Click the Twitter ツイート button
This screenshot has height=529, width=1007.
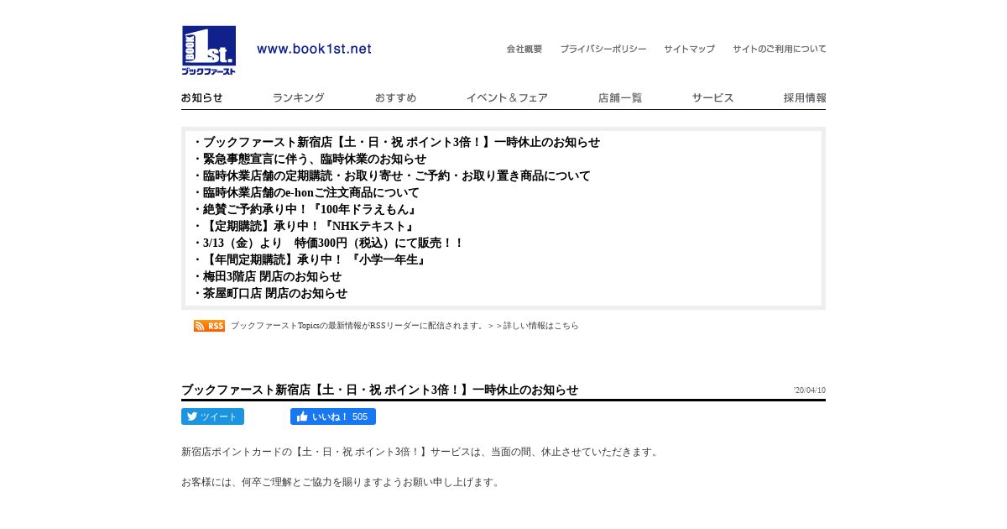(212, 416)
